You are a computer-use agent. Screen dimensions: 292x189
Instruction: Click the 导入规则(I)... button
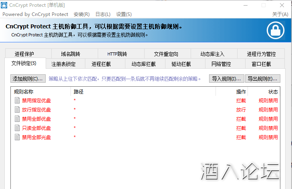(226, 79)
